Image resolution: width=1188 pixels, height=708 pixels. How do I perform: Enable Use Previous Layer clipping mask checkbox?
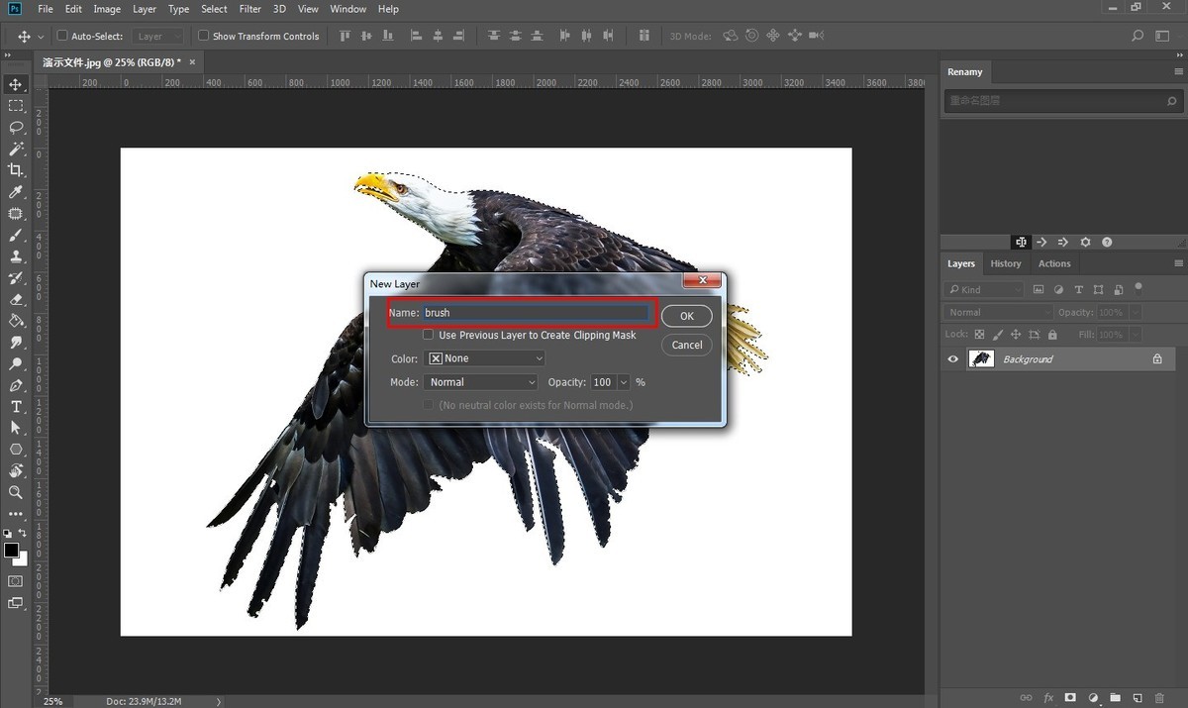(429, 336)
